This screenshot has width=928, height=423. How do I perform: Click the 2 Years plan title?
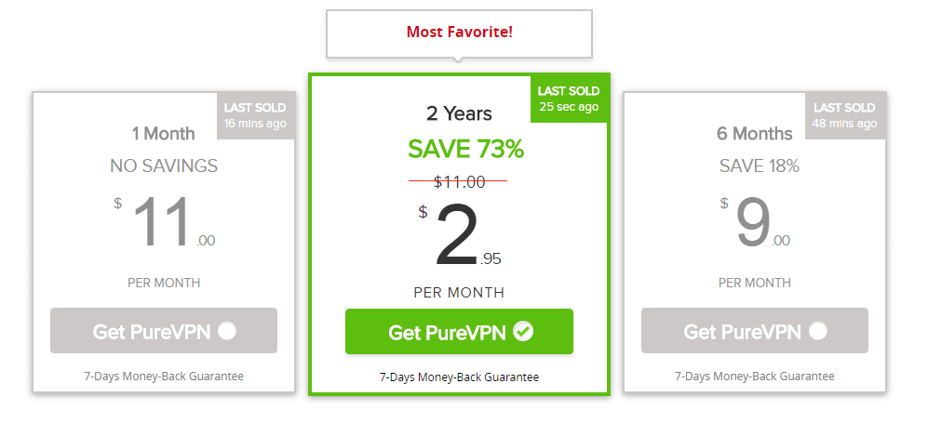pos(459,113)
